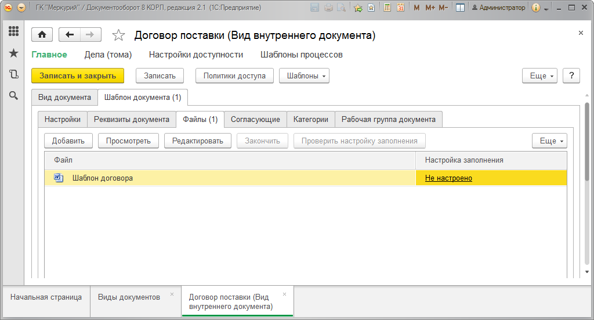Open Реквизиты документа tab
Viewport: 594px width, 320px height.
tap(132, 120)
